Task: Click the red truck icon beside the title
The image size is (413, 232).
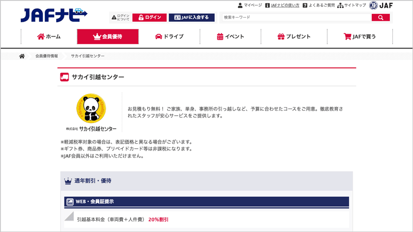Action: 64,77
